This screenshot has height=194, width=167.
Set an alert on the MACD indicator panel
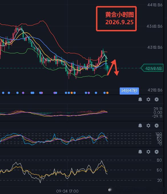(140, 99)
